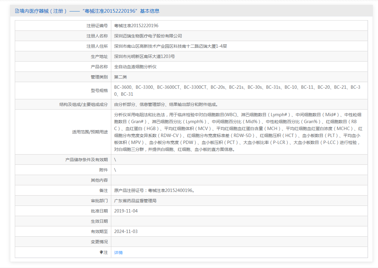
Task: Click the 型号规格 label
Action: 99,91
